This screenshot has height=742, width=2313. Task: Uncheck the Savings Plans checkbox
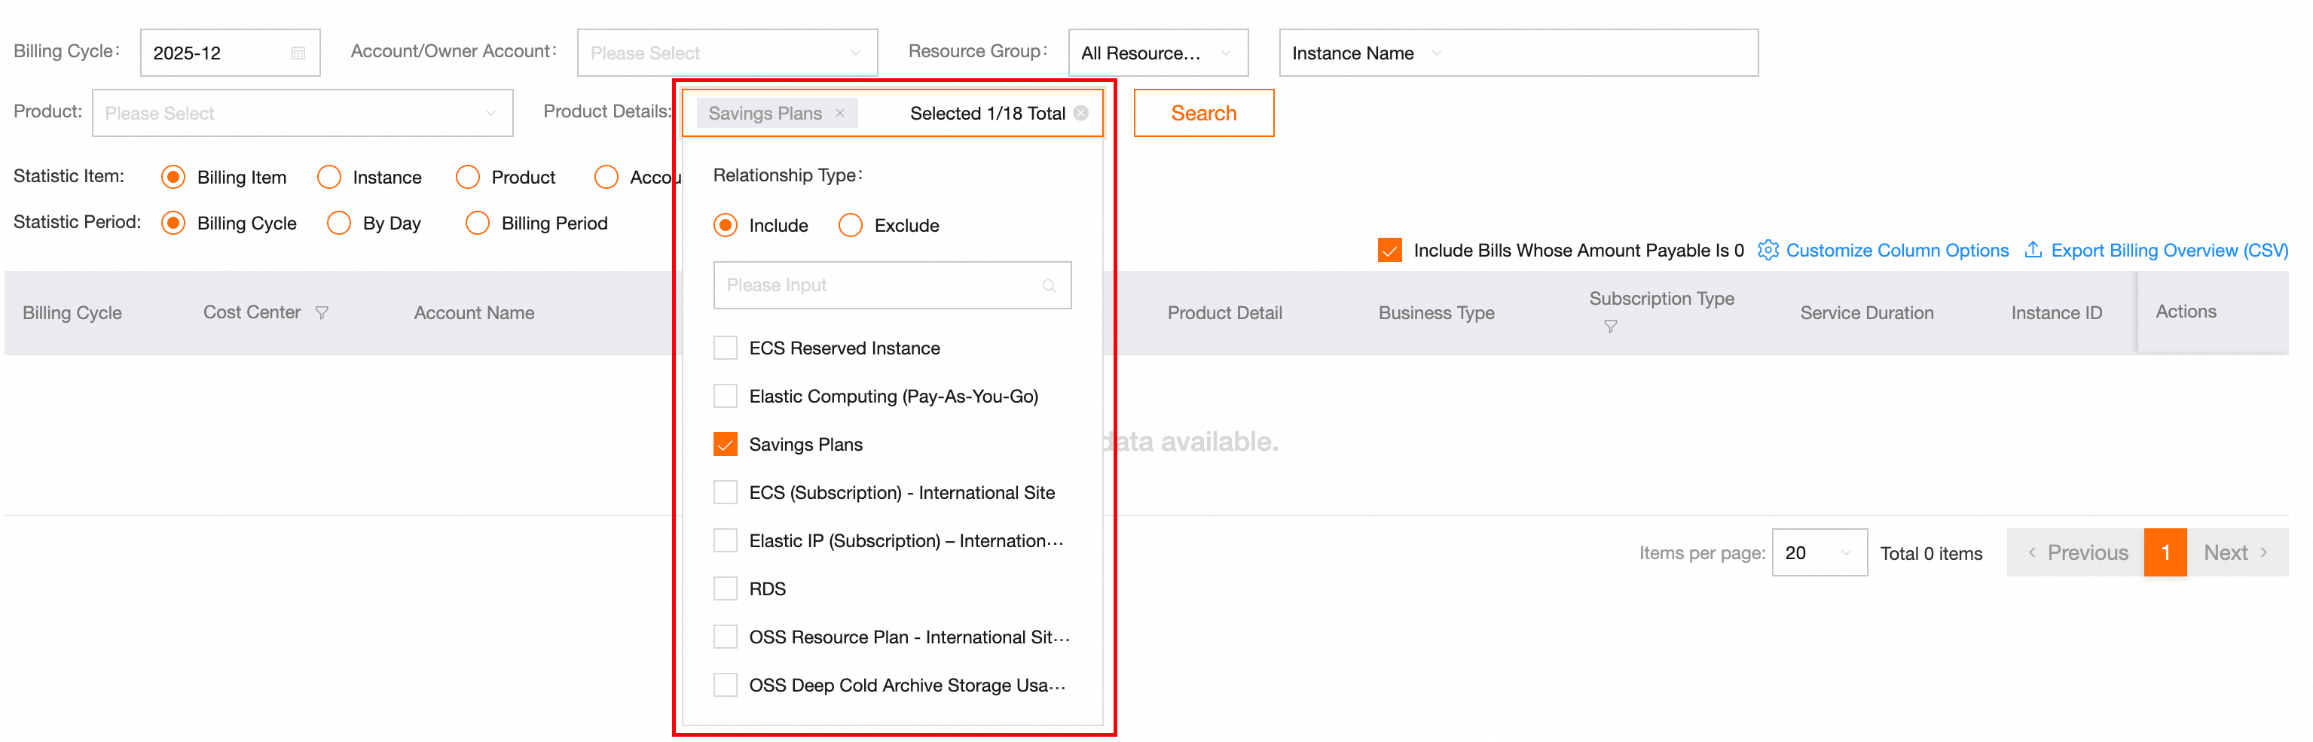pyautogui.click(x=726, y=444)
